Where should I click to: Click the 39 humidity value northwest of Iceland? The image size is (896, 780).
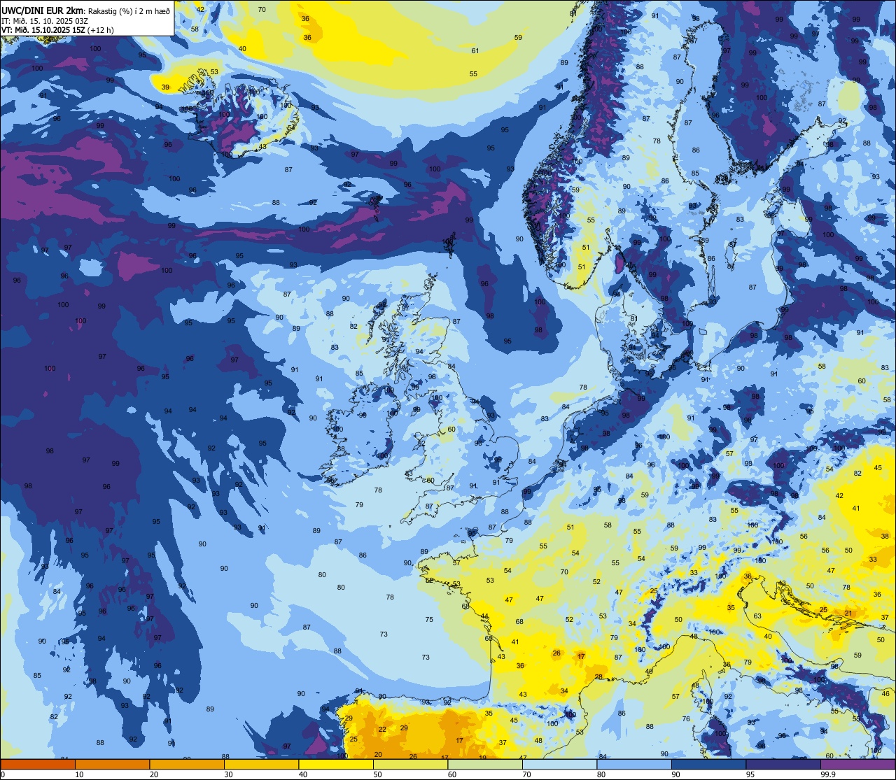click(165, 87)
